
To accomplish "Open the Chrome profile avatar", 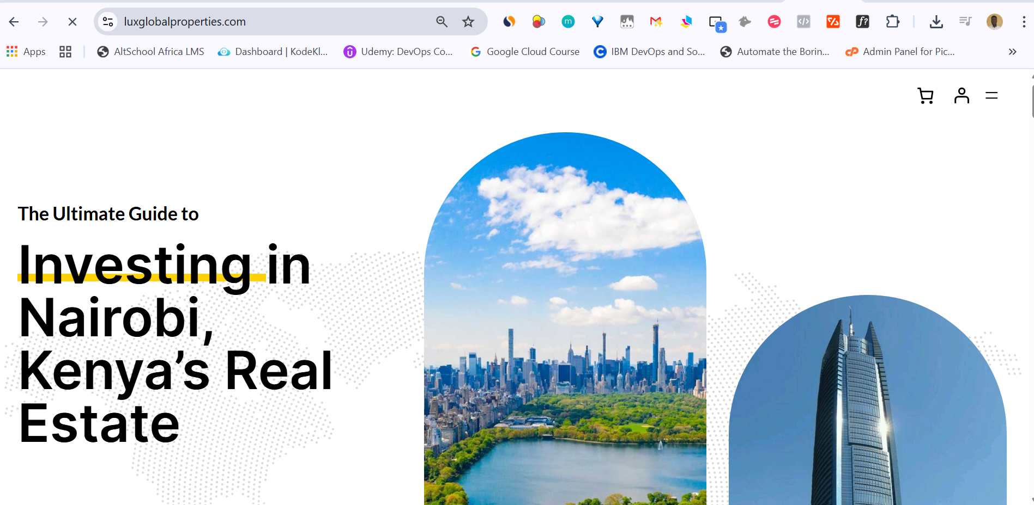I will click(x=994, y=22).
